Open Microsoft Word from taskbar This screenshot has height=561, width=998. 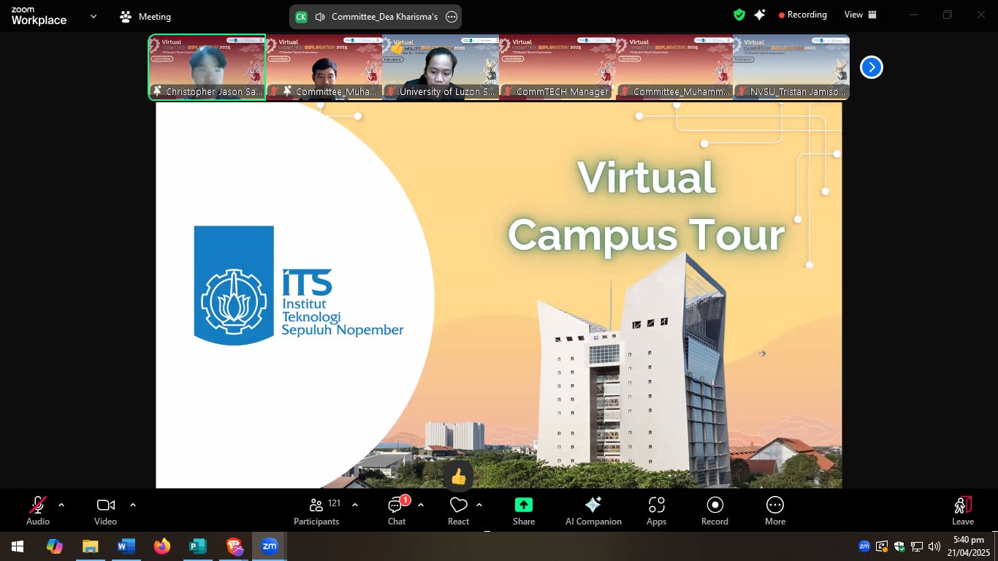126,546
